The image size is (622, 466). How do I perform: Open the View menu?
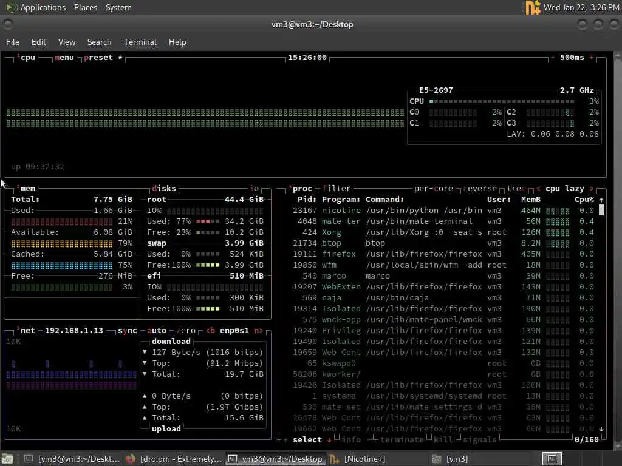[67, 42]
